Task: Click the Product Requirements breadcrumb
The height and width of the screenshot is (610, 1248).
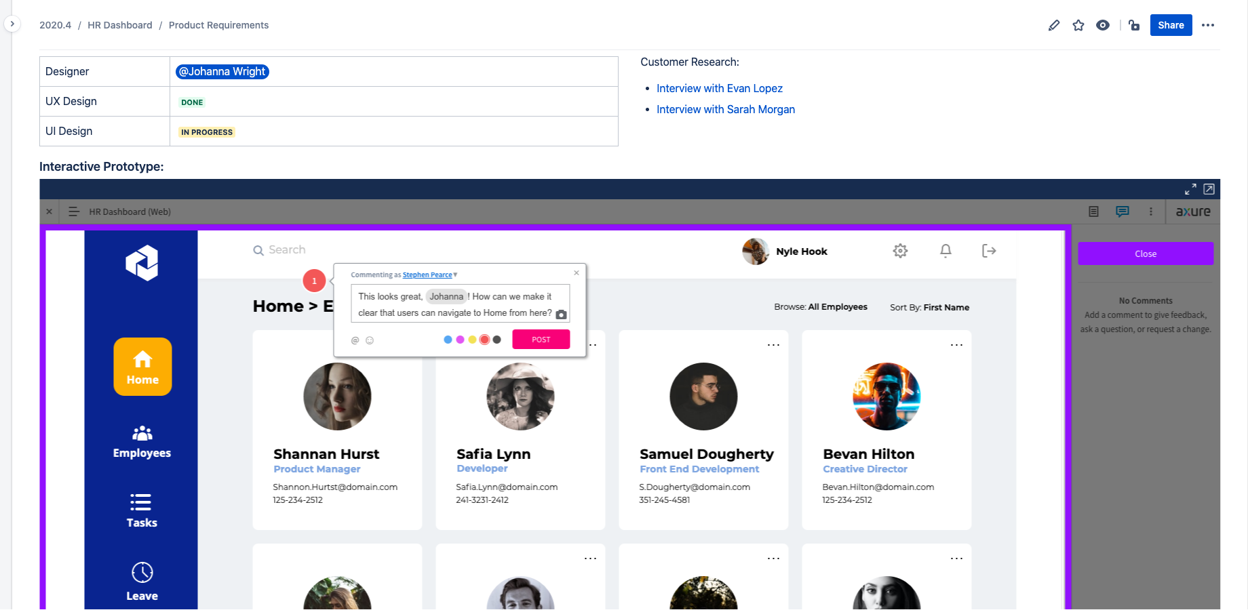Action: 218,25
